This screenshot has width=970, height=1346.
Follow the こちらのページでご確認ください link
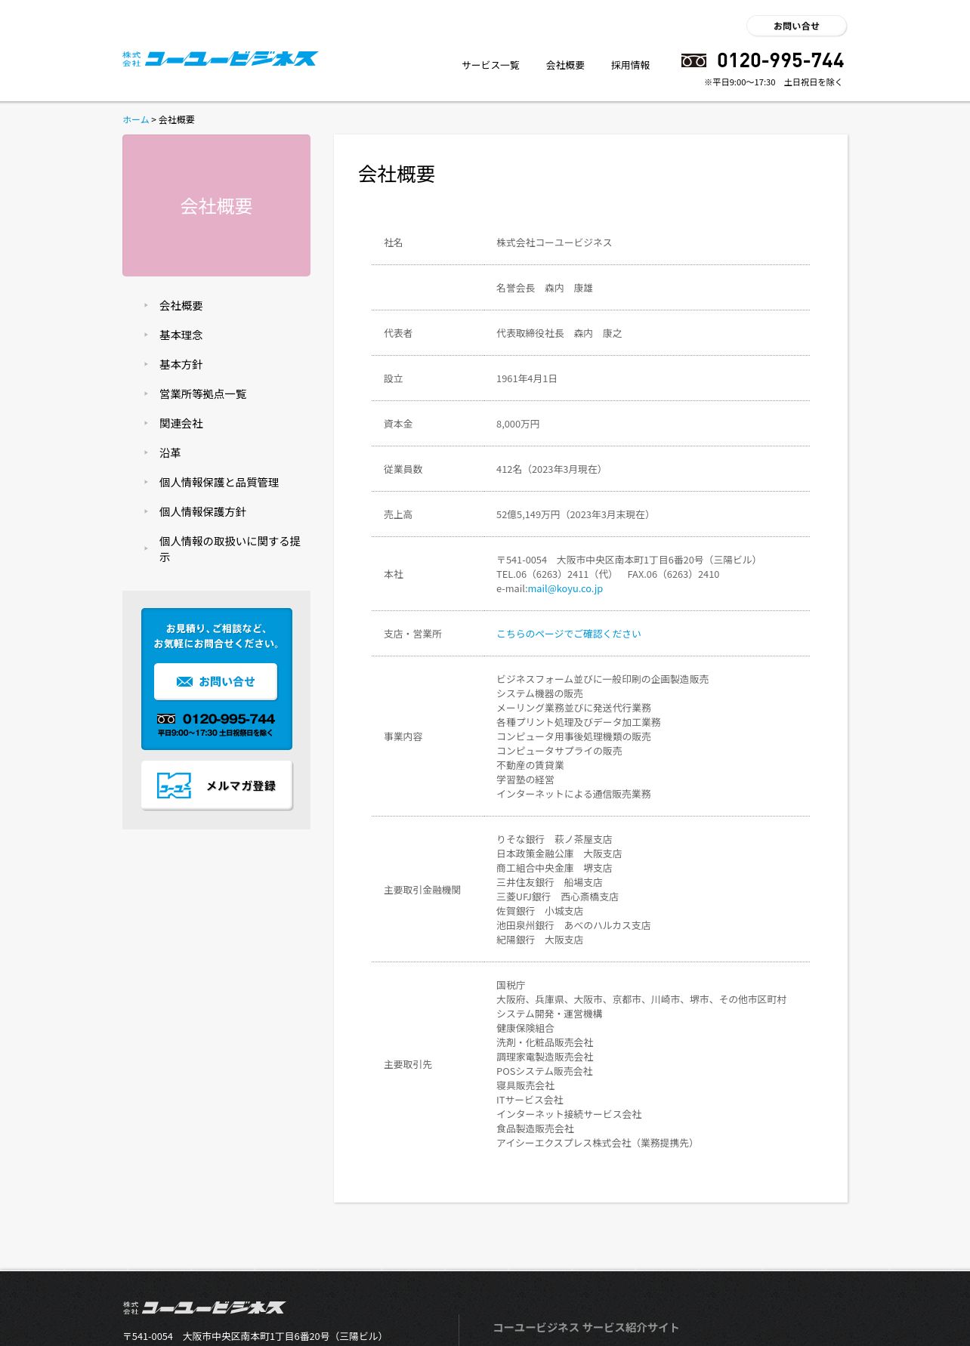click(x=568, y=634)
